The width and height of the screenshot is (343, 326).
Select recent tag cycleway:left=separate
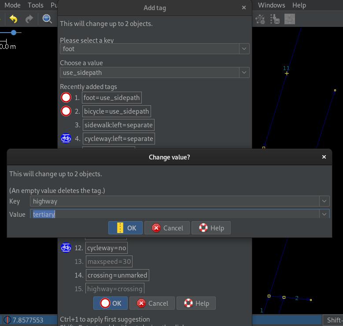119,138
